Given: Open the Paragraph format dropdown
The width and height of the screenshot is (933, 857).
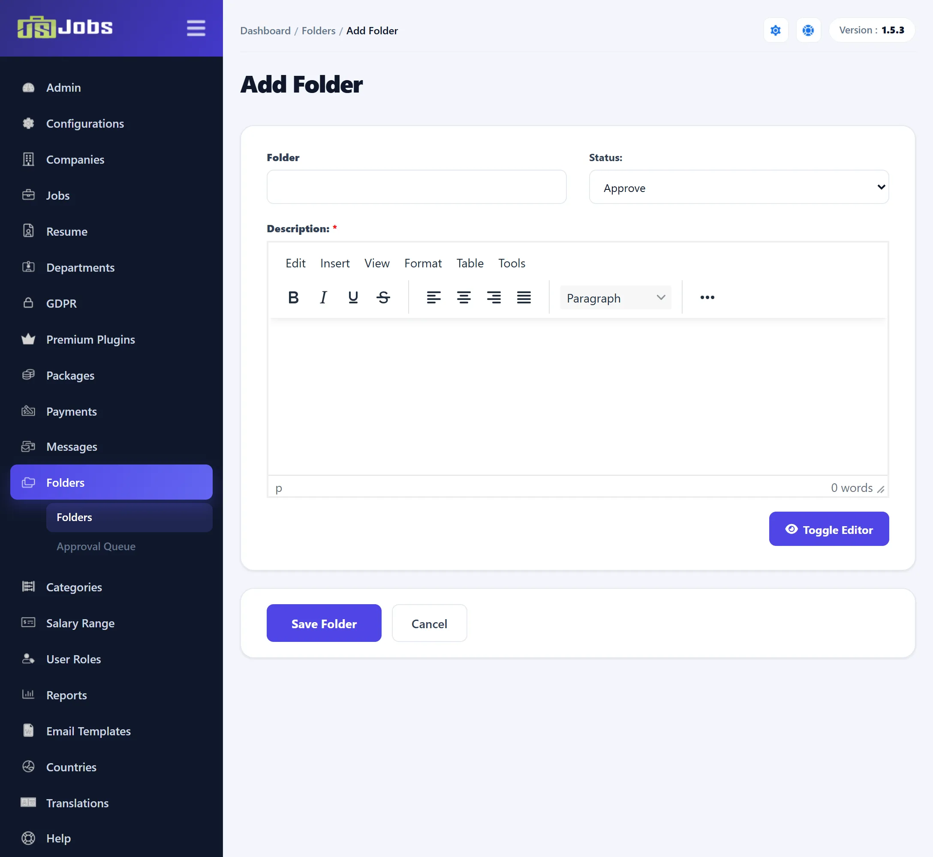Looking at the screenshot, I should 616,298.
